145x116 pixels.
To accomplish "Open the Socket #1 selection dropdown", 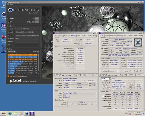I will (114, 71).
